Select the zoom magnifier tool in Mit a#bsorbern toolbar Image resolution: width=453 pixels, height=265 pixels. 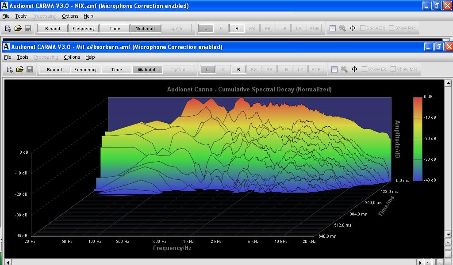coord(344,69)
